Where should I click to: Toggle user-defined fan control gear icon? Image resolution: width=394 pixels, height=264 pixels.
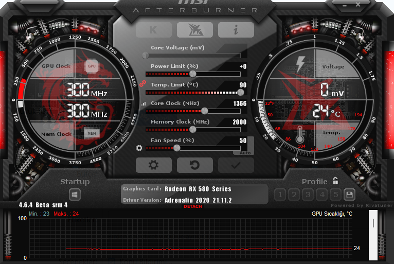point(139,148)
